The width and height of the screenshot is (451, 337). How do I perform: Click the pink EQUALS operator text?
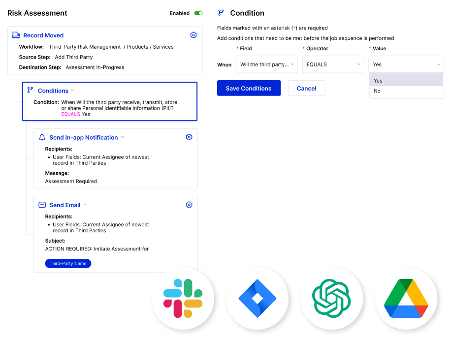tap(71, 114)
